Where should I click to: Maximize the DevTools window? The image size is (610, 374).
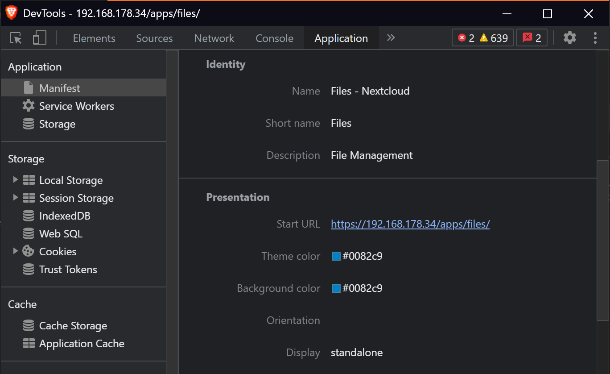pyautogui.click(x=548, y=14)
